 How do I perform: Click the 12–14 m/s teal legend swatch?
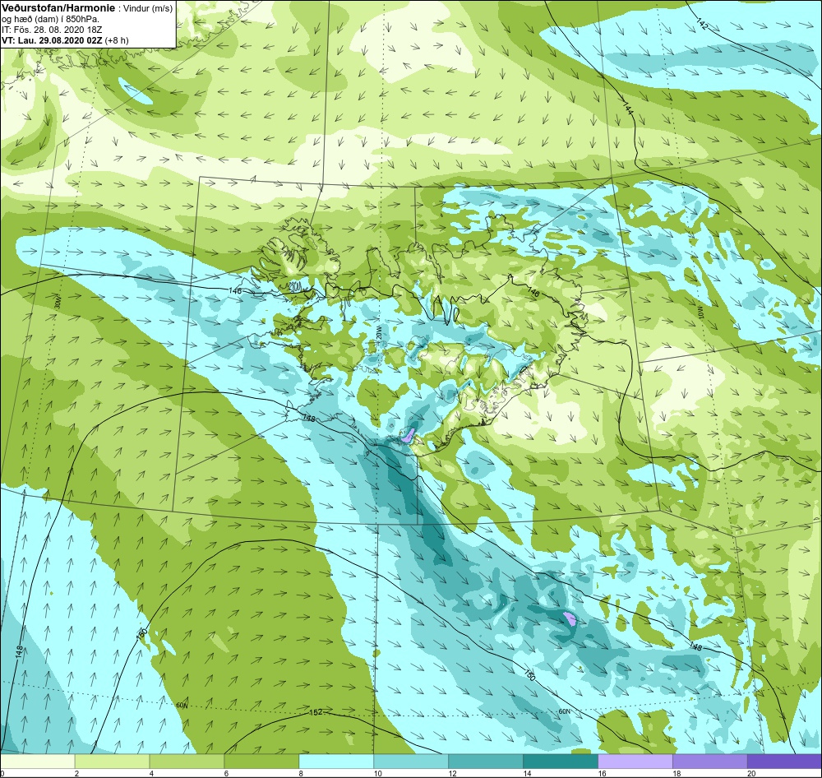[486, 761]
